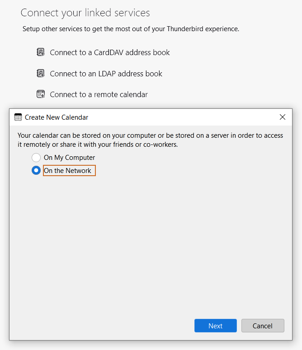Click the "On the Network" option label
The image size is (302, 350).
pyautogui.click(x=68, y=171)
